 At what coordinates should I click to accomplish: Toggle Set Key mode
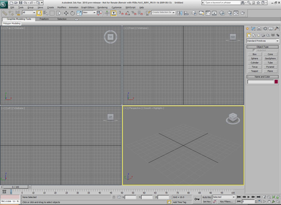tap(207, 202)
